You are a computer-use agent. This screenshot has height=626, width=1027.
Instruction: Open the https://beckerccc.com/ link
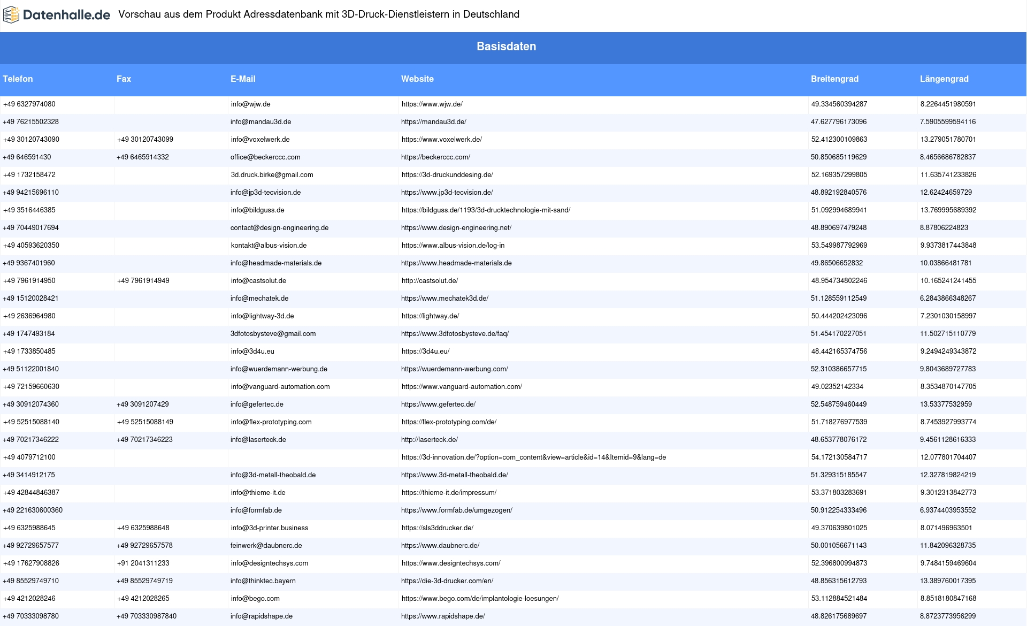pos(436,157)
